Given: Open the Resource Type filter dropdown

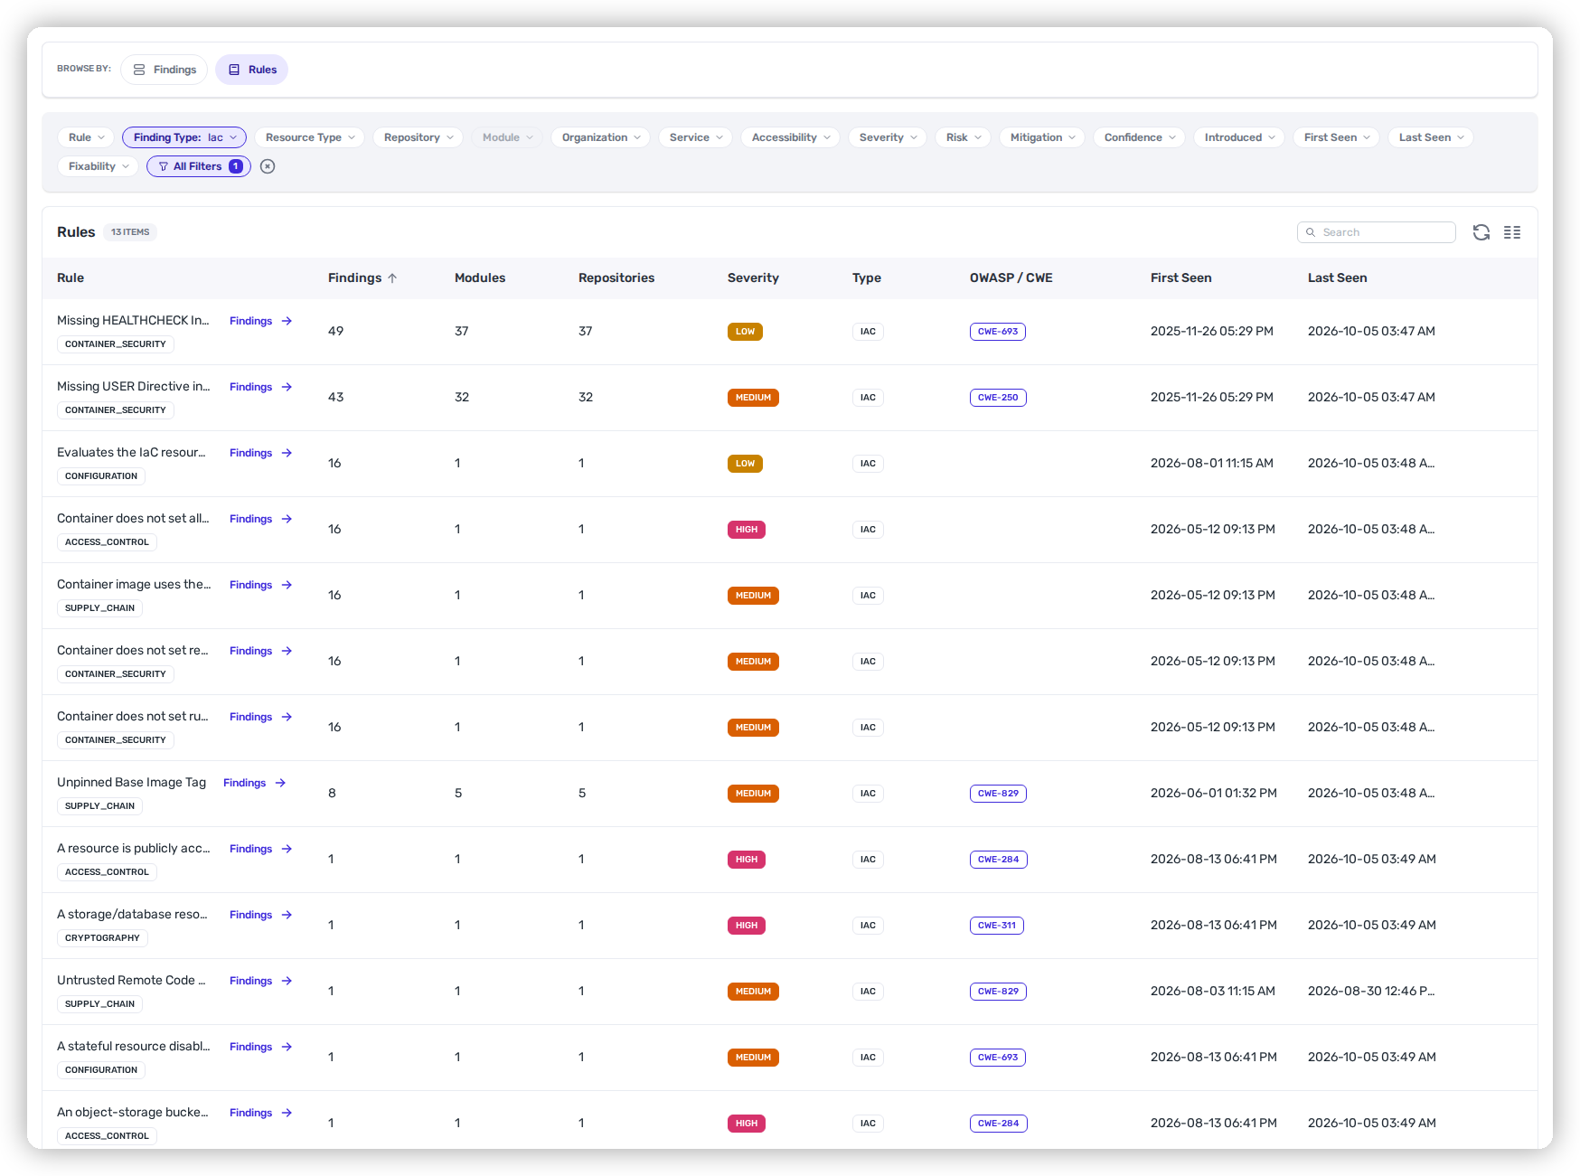Looking at the screenshot, I should coord(309,137).
